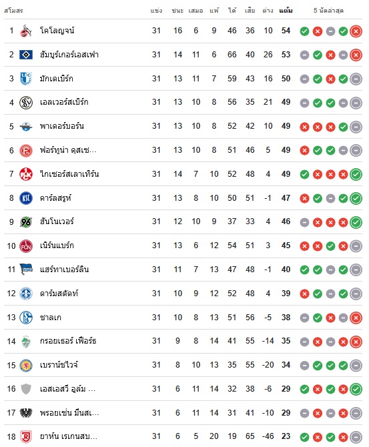Screen dimensions: 369x447
Task: Click the แต้ม points column header
Action: (x=286, y=11)
